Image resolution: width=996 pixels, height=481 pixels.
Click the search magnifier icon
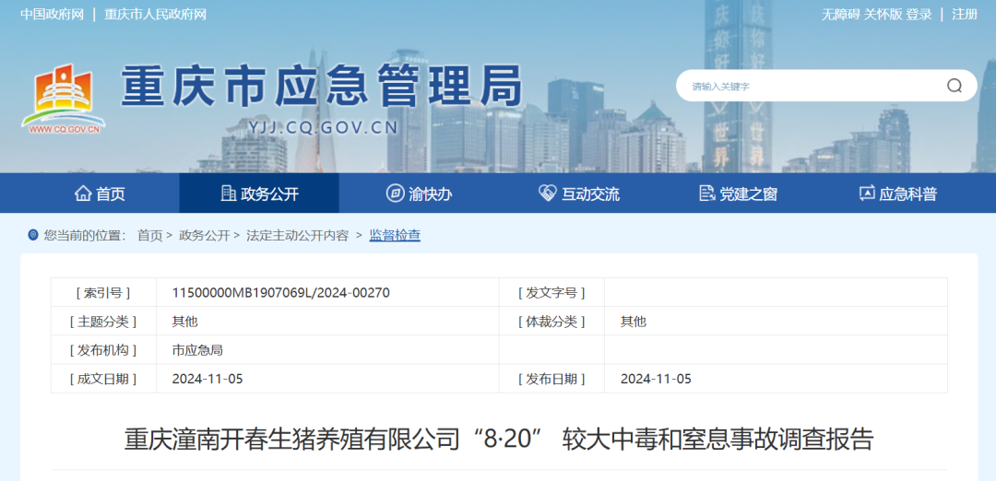(x=954, y=86)
